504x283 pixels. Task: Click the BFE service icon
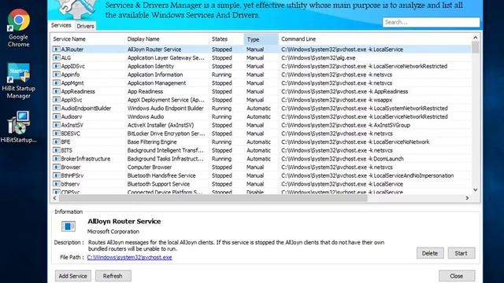(x=56, y=141)
